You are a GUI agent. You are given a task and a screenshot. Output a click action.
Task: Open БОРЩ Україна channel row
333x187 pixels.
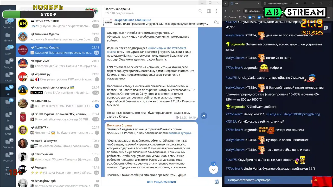point(58,117)
